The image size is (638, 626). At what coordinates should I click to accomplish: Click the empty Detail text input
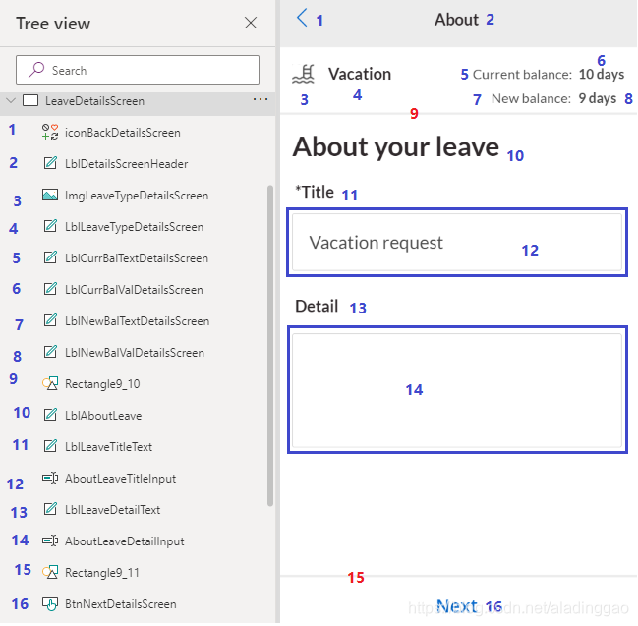click(x=457, y=389)
